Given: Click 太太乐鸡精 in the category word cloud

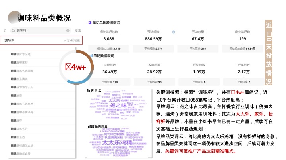Looking at the screenshot, I should point(117,142).
